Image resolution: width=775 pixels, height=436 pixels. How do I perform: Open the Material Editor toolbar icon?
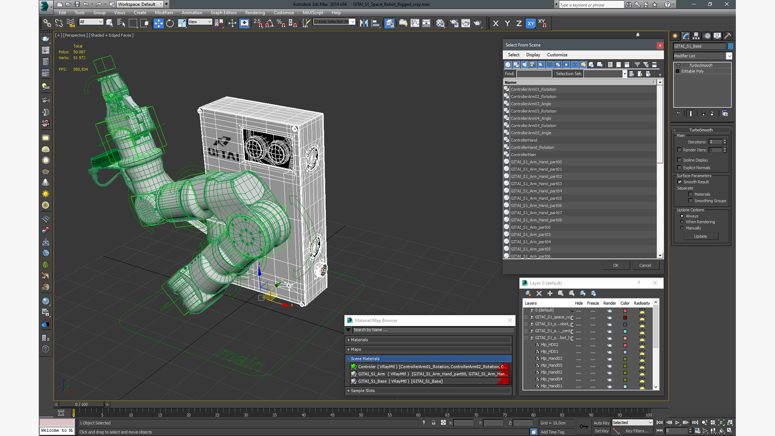point(440,23)
